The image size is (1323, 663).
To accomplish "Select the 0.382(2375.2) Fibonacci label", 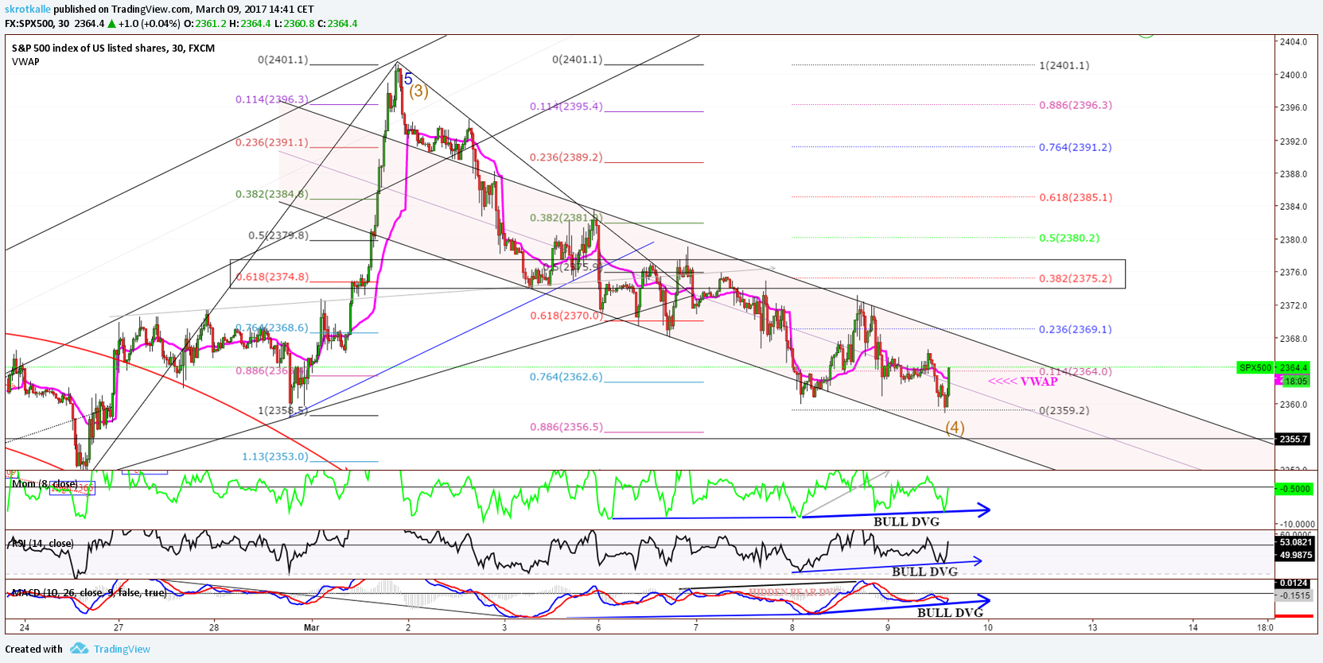I will 1076,279.
